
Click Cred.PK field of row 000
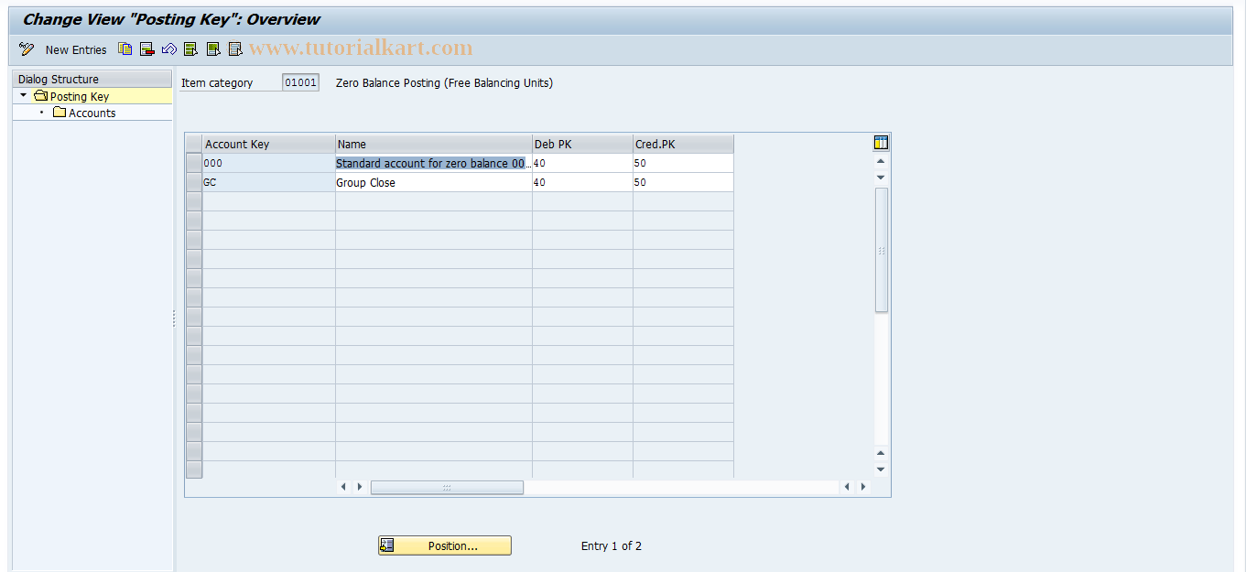(x=683, y=163)
